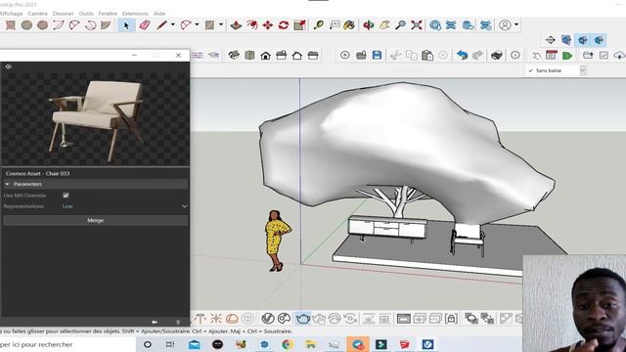Click the Zoom Extents tool
The width and height of the screenshot is (626, 352).
[417, 25]
